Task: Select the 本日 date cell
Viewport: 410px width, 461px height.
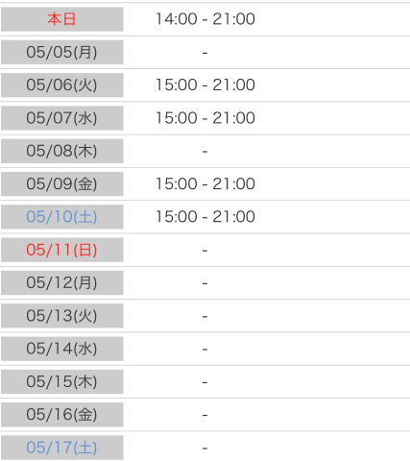Action: [x=62, y=19]
